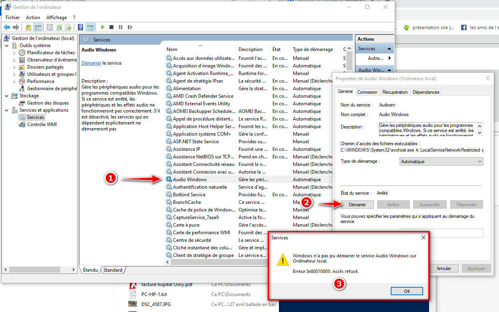Click the Annuler button
This screenshot has width=499, height=312.
point(444,269)
